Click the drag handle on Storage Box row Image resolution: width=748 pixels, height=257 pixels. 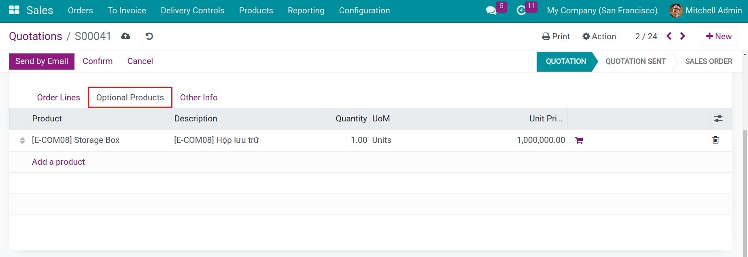pos(22,140)
